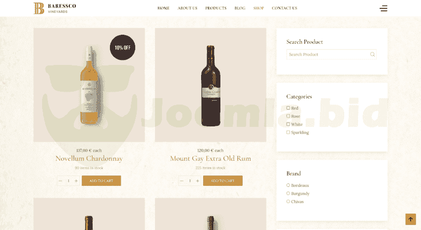Open the hamburger menu icon
Viewport: 421px width, 230px height.
(383, 8)
